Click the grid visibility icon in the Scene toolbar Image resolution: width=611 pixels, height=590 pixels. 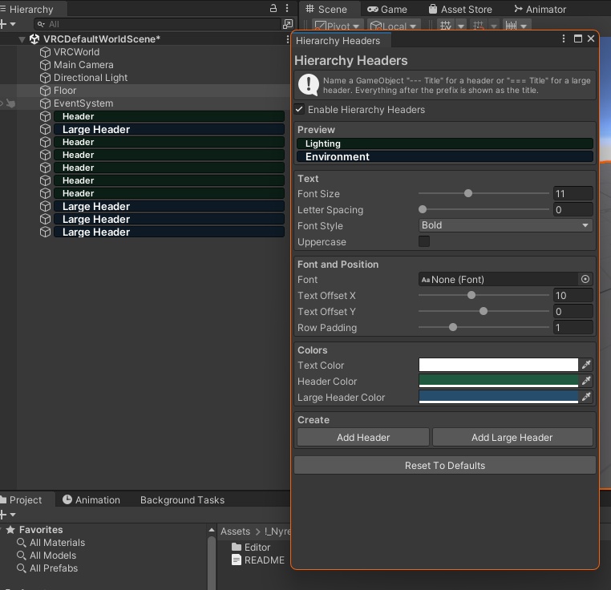[x=446, y=26]
